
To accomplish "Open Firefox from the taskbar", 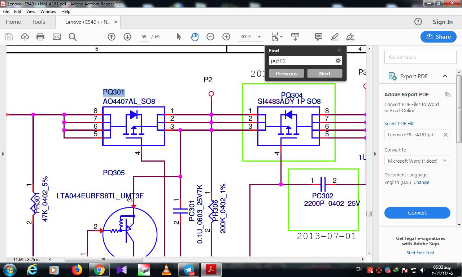I will pyautogui.click(x=77, y=270).
